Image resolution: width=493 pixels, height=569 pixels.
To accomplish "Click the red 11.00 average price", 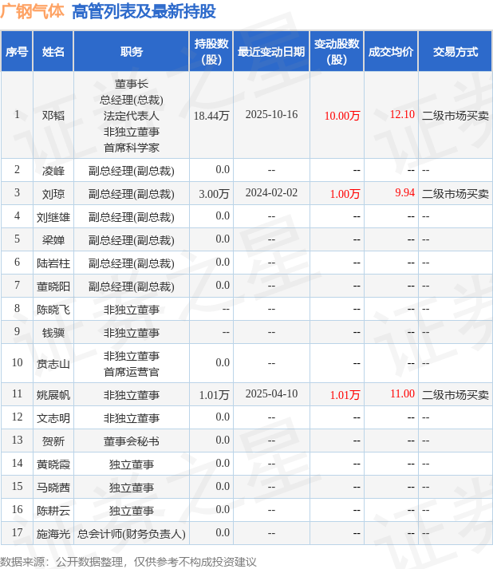I will pyautogui.click(x=402, y=393).
